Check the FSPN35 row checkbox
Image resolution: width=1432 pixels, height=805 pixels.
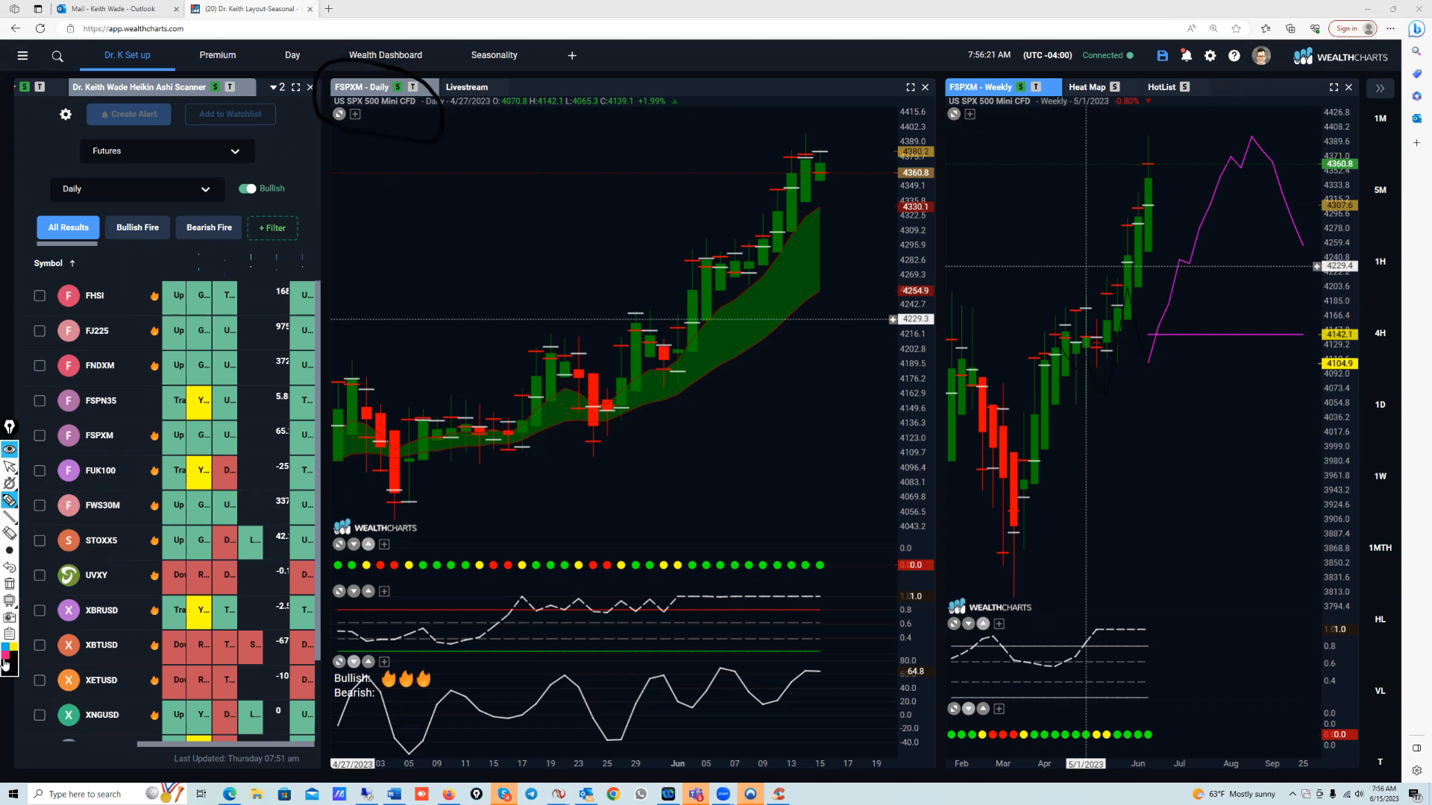click(x=40, y=401)
